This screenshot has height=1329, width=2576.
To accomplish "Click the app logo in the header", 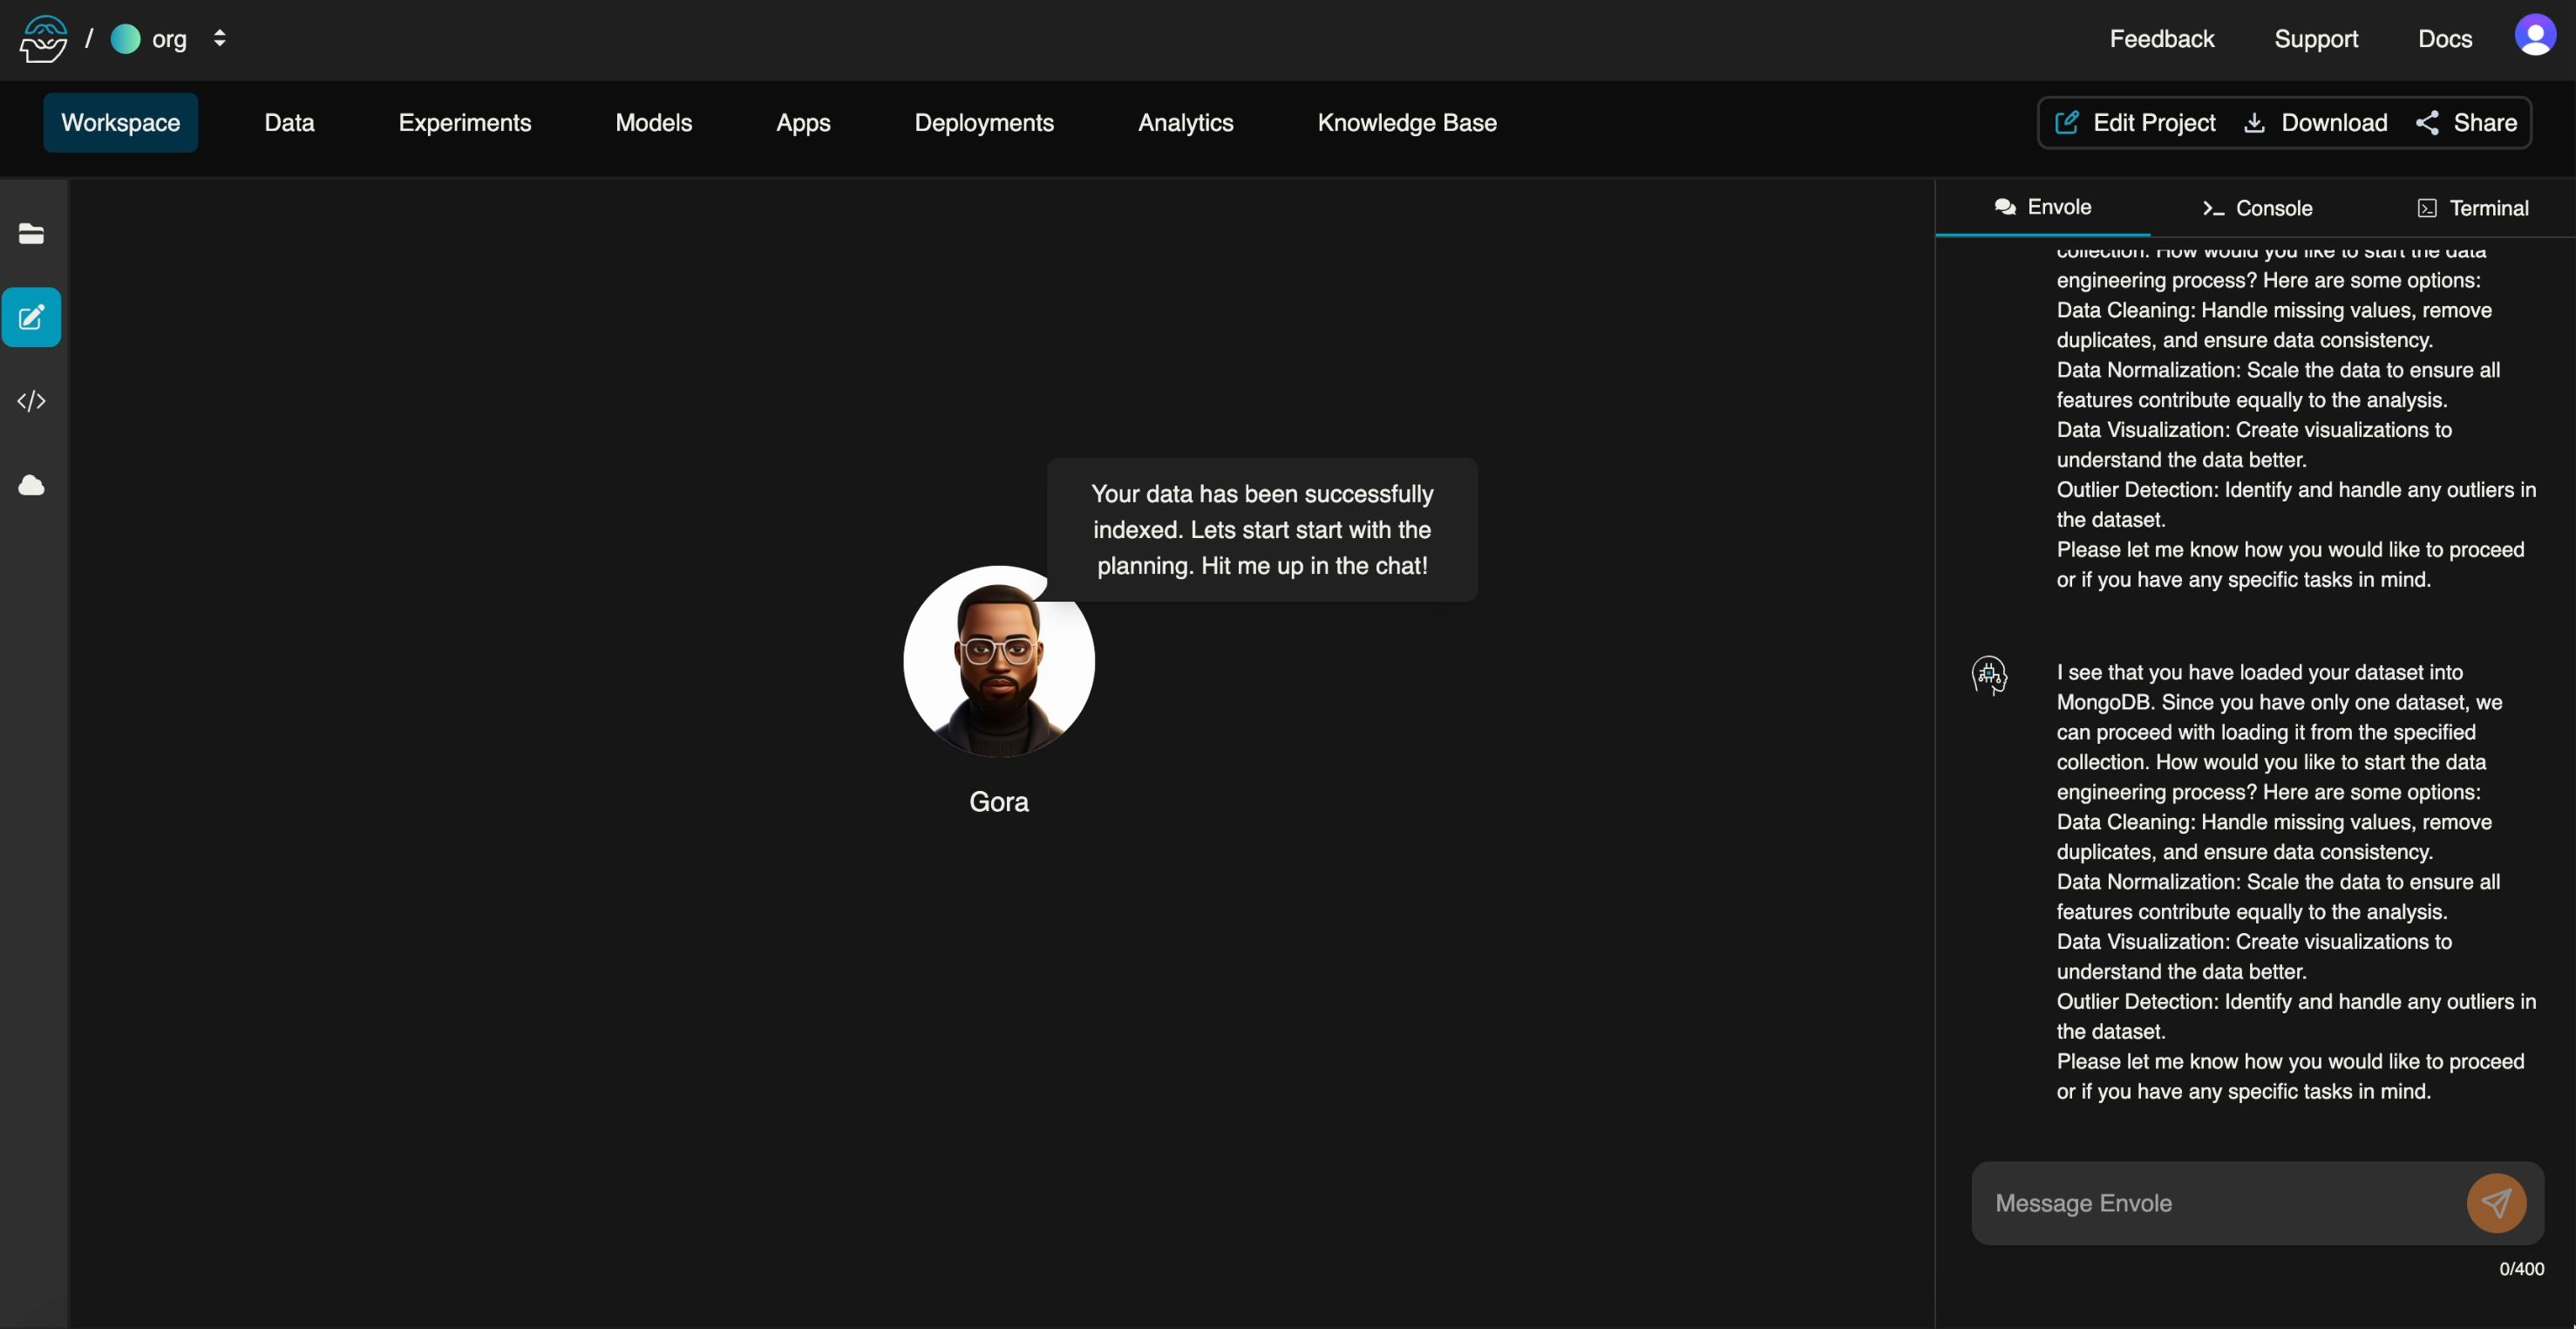I will pos(44,39).
